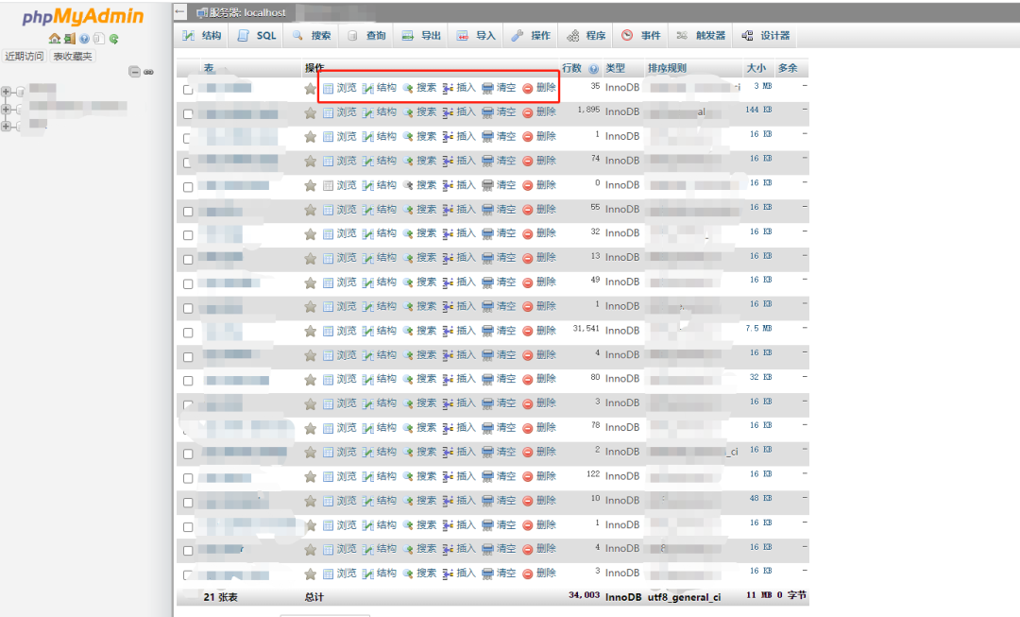Open the 程序 tab
1020x617 pixels.
586,36
